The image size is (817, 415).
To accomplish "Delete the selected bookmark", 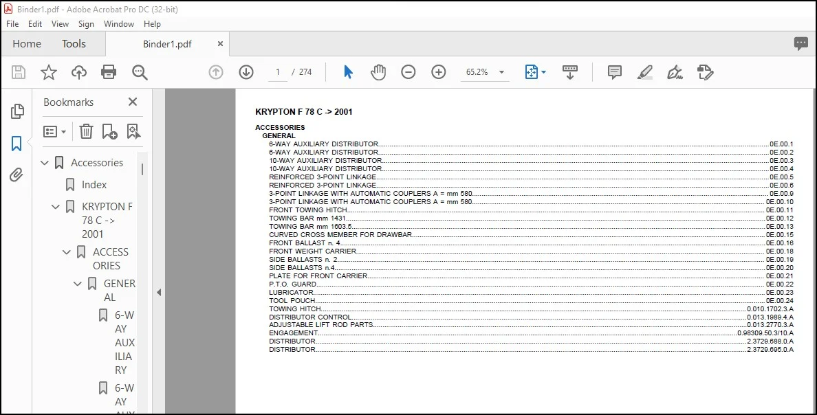I will tap(86, 131).
